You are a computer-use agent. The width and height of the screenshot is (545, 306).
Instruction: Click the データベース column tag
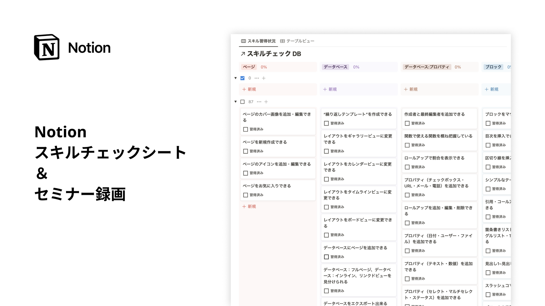click(335, 67)
